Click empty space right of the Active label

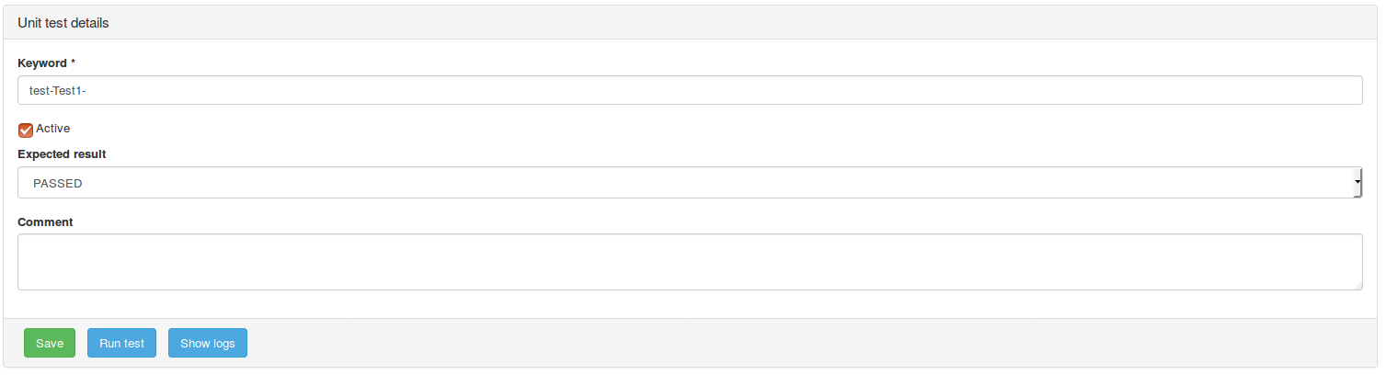pos(368,129)
